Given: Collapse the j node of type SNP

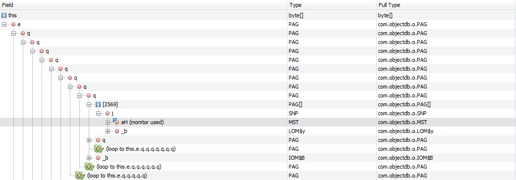Looking at the screenshot, I should [99, 113].
